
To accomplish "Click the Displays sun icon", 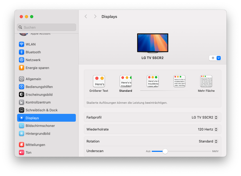I will coord(22,118).
